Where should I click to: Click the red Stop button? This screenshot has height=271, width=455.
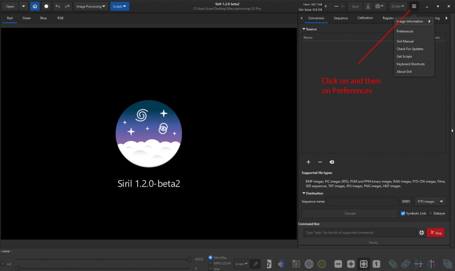[435, 232]
